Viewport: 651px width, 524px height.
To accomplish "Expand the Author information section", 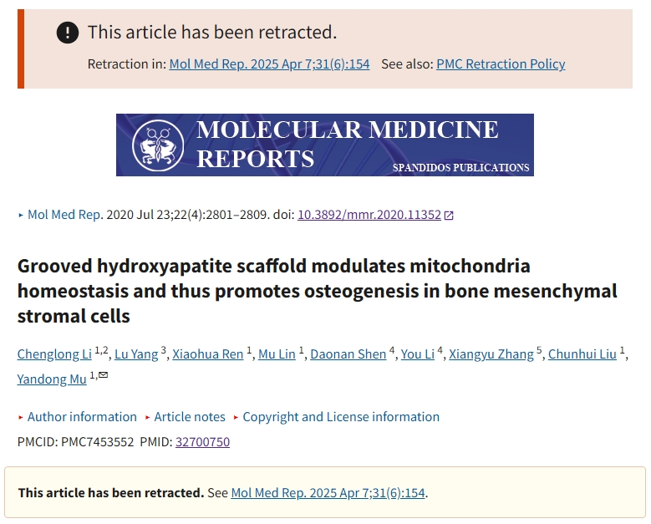I will click(x=82, y=416).
